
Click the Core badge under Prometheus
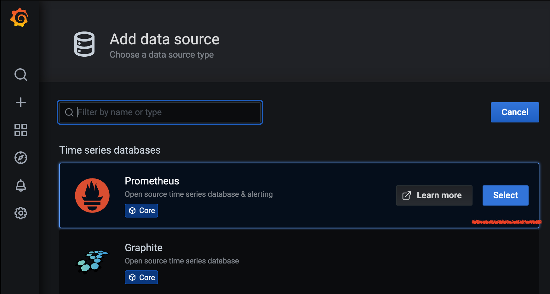tap(141, 211)
